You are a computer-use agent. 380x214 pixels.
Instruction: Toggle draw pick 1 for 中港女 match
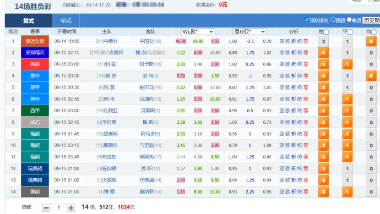(347, 41)
